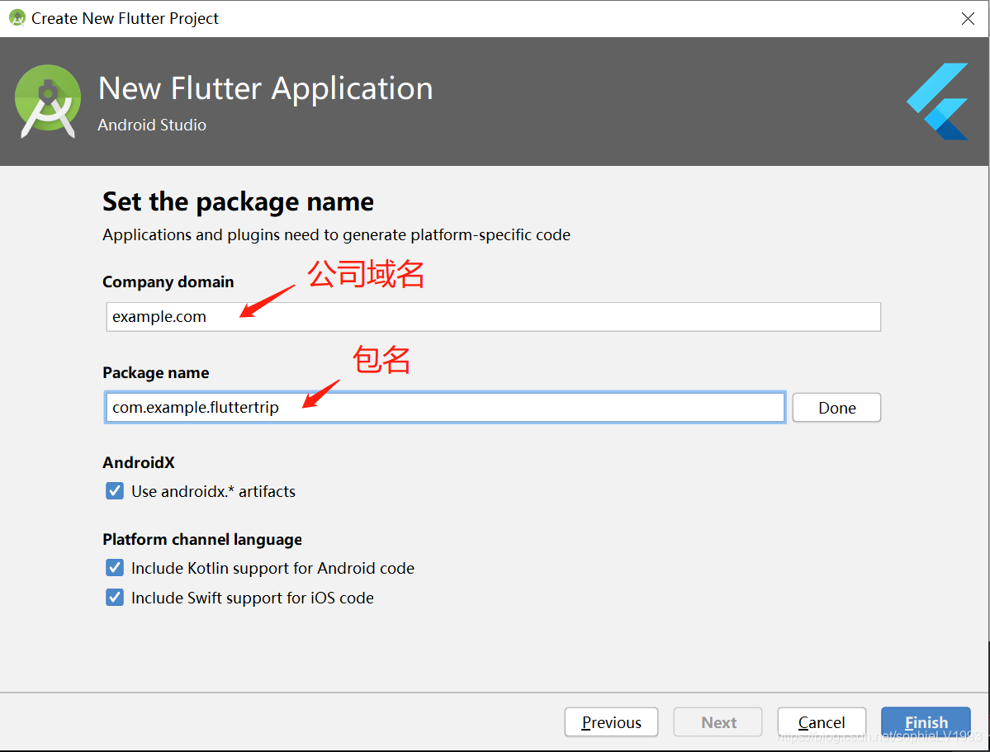Click the 'Company domain' label
Image resolution: width=990 pixels, height=752 pixels.
click(168, 281)
